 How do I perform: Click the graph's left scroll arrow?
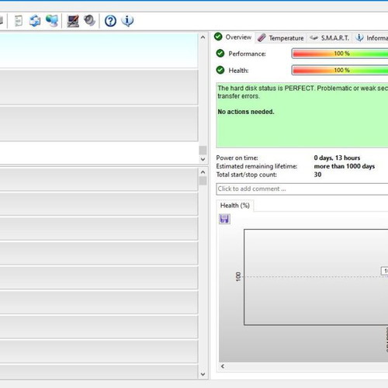pyautogui.click(x=223, y=366)
